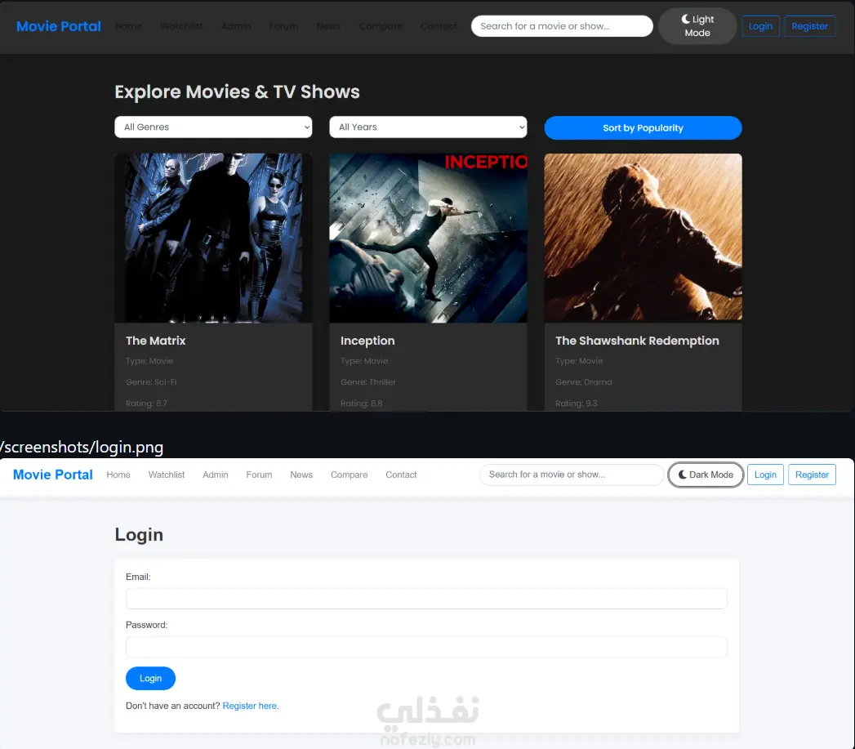
Task: Click 'Rating: 8.7' text
Action: click(146, 403)
